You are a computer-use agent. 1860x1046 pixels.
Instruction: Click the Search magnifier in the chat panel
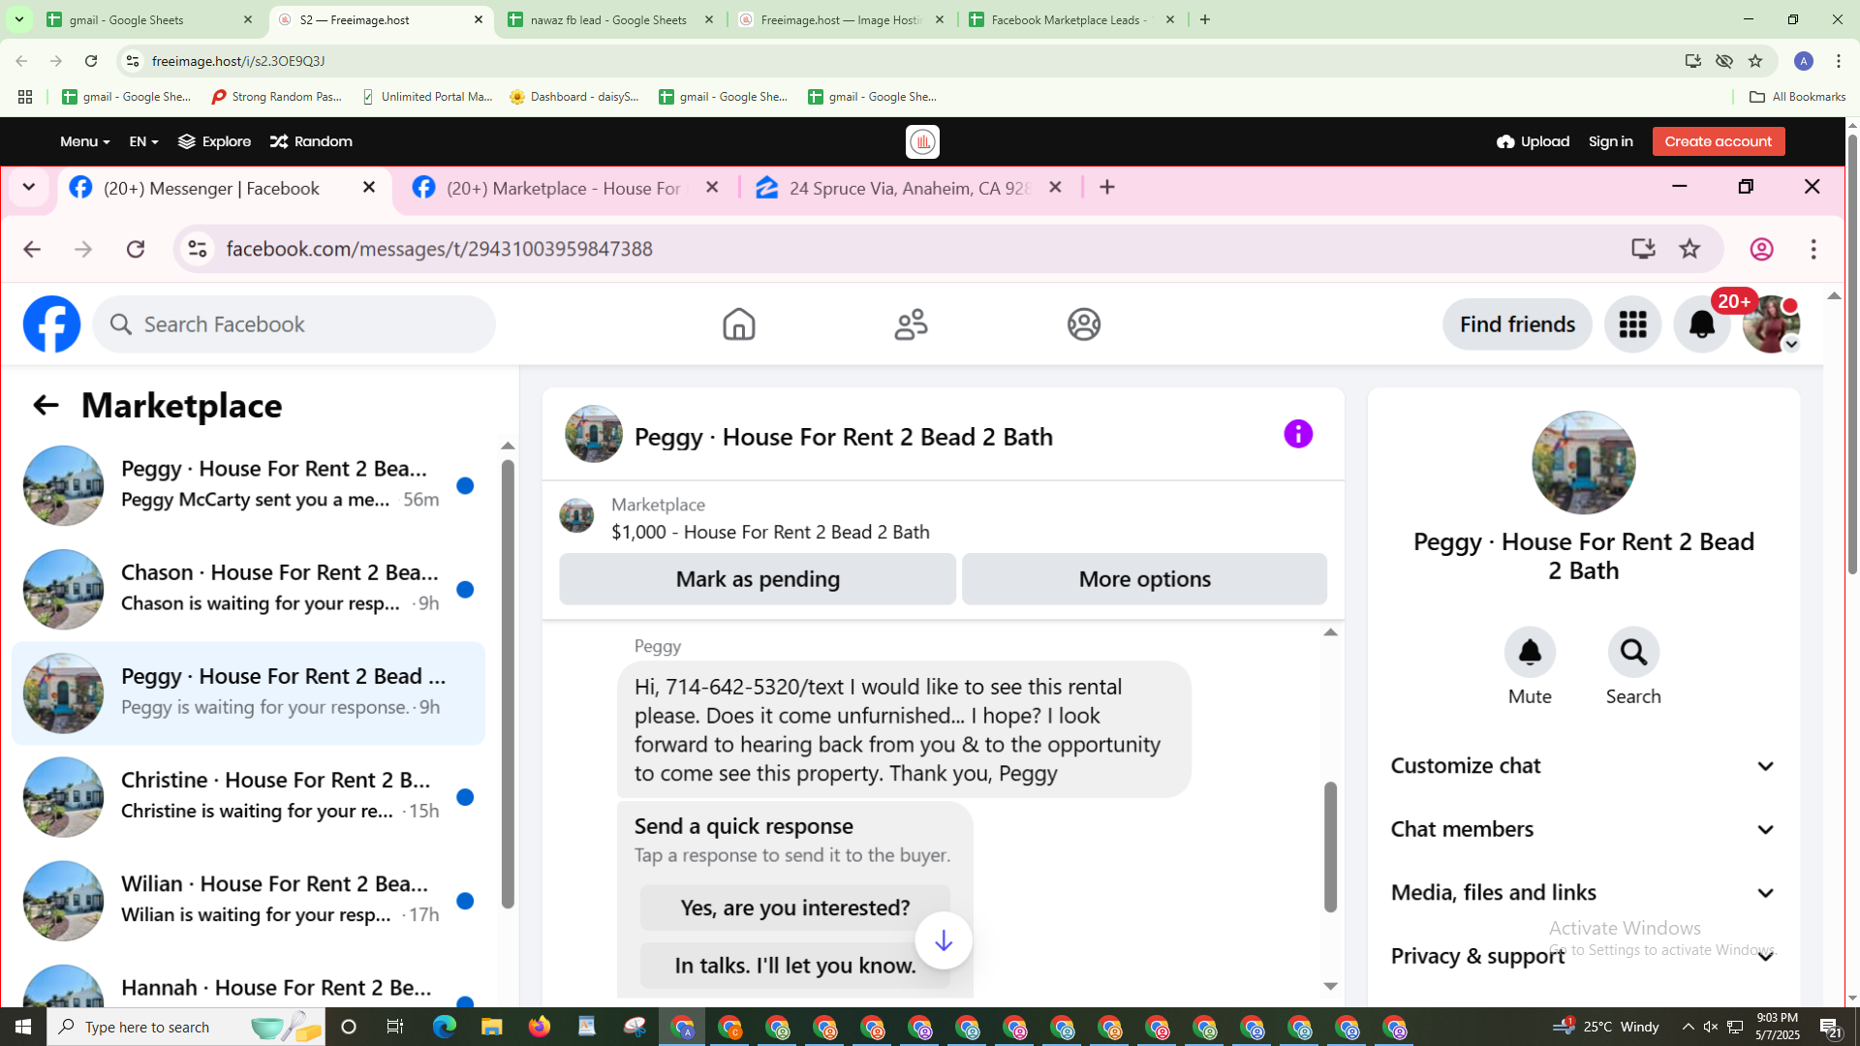(1633, 653)
